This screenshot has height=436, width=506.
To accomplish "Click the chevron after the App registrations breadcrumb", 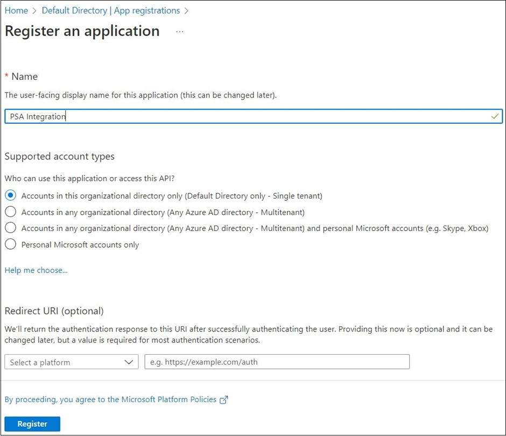I will pyautogui.click(x=186, y=11).
